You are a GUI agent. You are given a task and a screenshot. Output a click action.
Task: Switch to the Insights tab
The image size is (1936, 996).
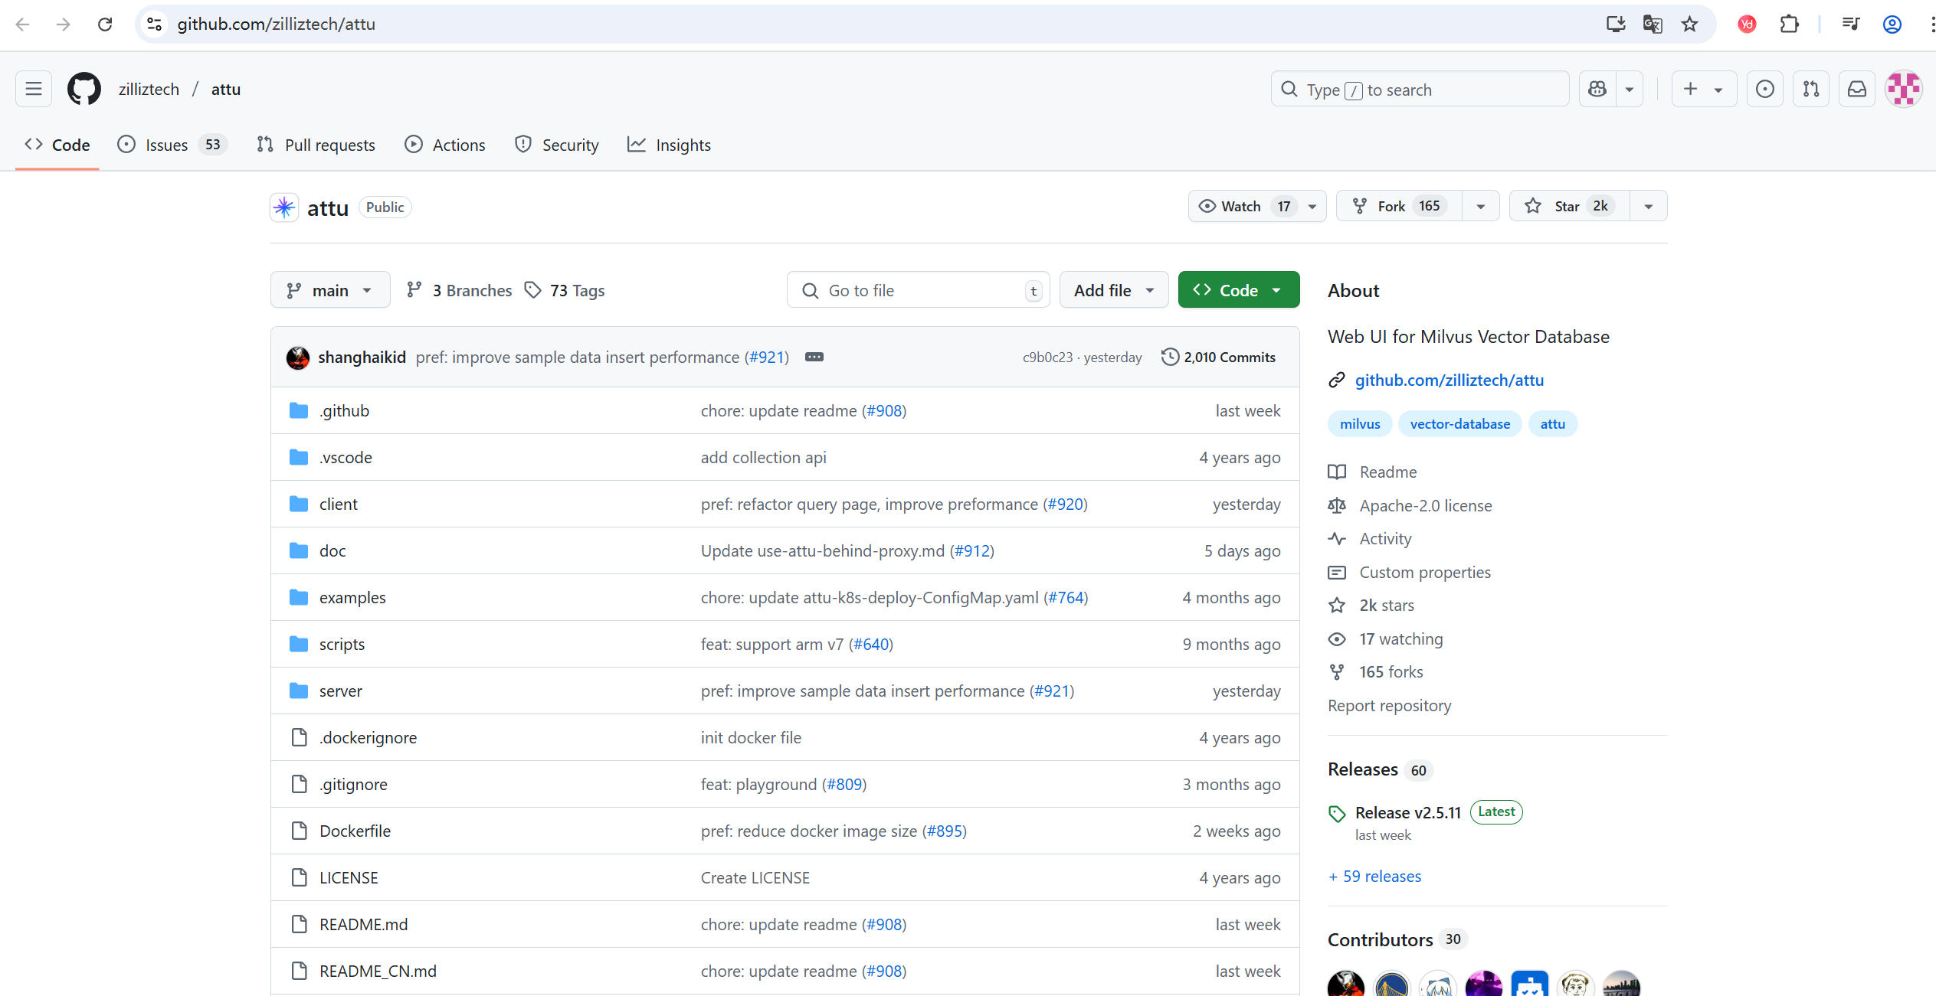pyautogui.click(x=683, y=145)
